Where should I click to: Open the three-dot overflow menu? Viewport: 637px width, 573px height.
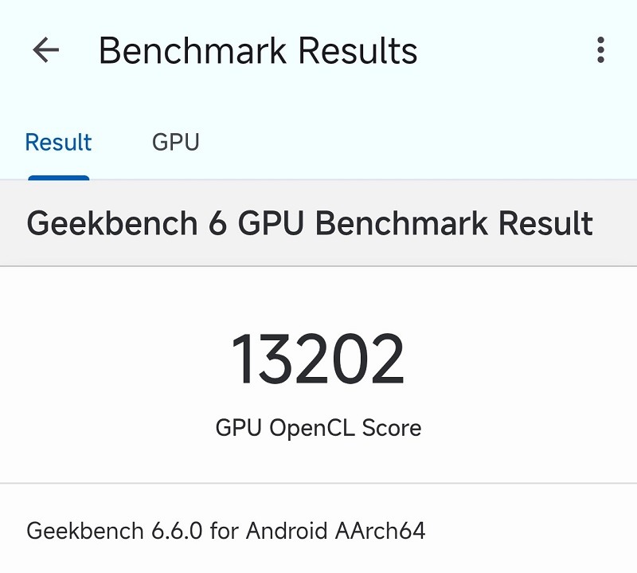click(x=600, y=51)
